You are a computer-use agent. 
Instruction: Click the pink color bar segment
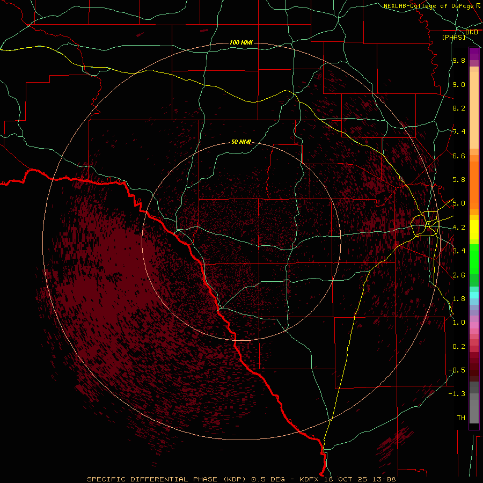[474, 325]
